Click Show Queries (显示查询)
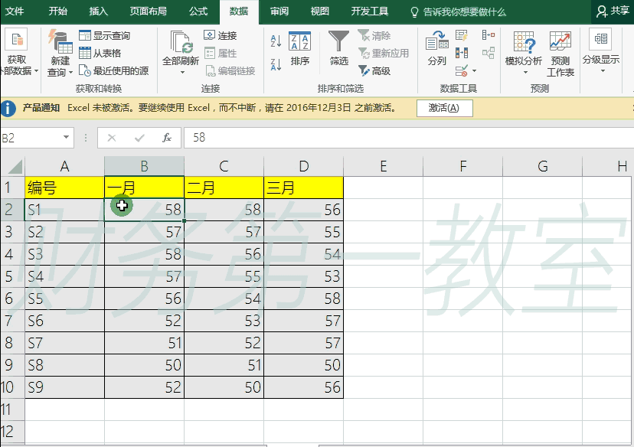Screen dimensions: 634x447 click(x=104, y=35)
